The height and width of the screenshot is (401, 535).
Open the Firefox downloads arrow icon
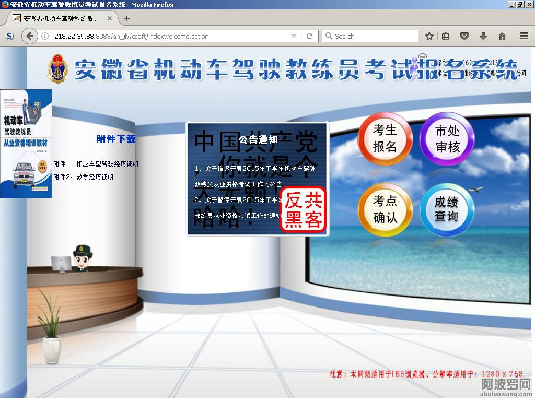point(483,36)
